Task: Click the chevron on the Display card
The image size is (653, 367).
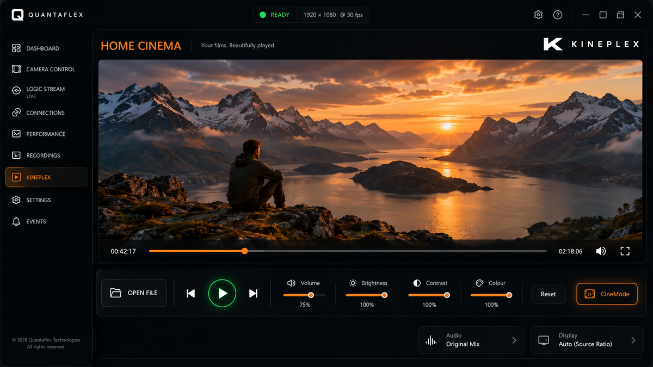Action: (633, 340)
